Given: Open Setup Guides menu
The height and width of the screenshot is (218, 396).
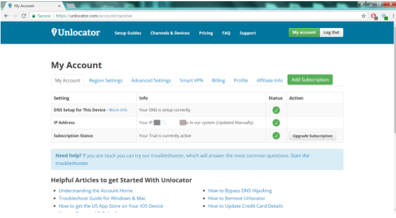Looking at the screenshot, I should (128, 33).
